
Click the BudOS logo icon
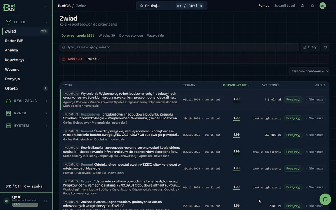click(9, 7)
